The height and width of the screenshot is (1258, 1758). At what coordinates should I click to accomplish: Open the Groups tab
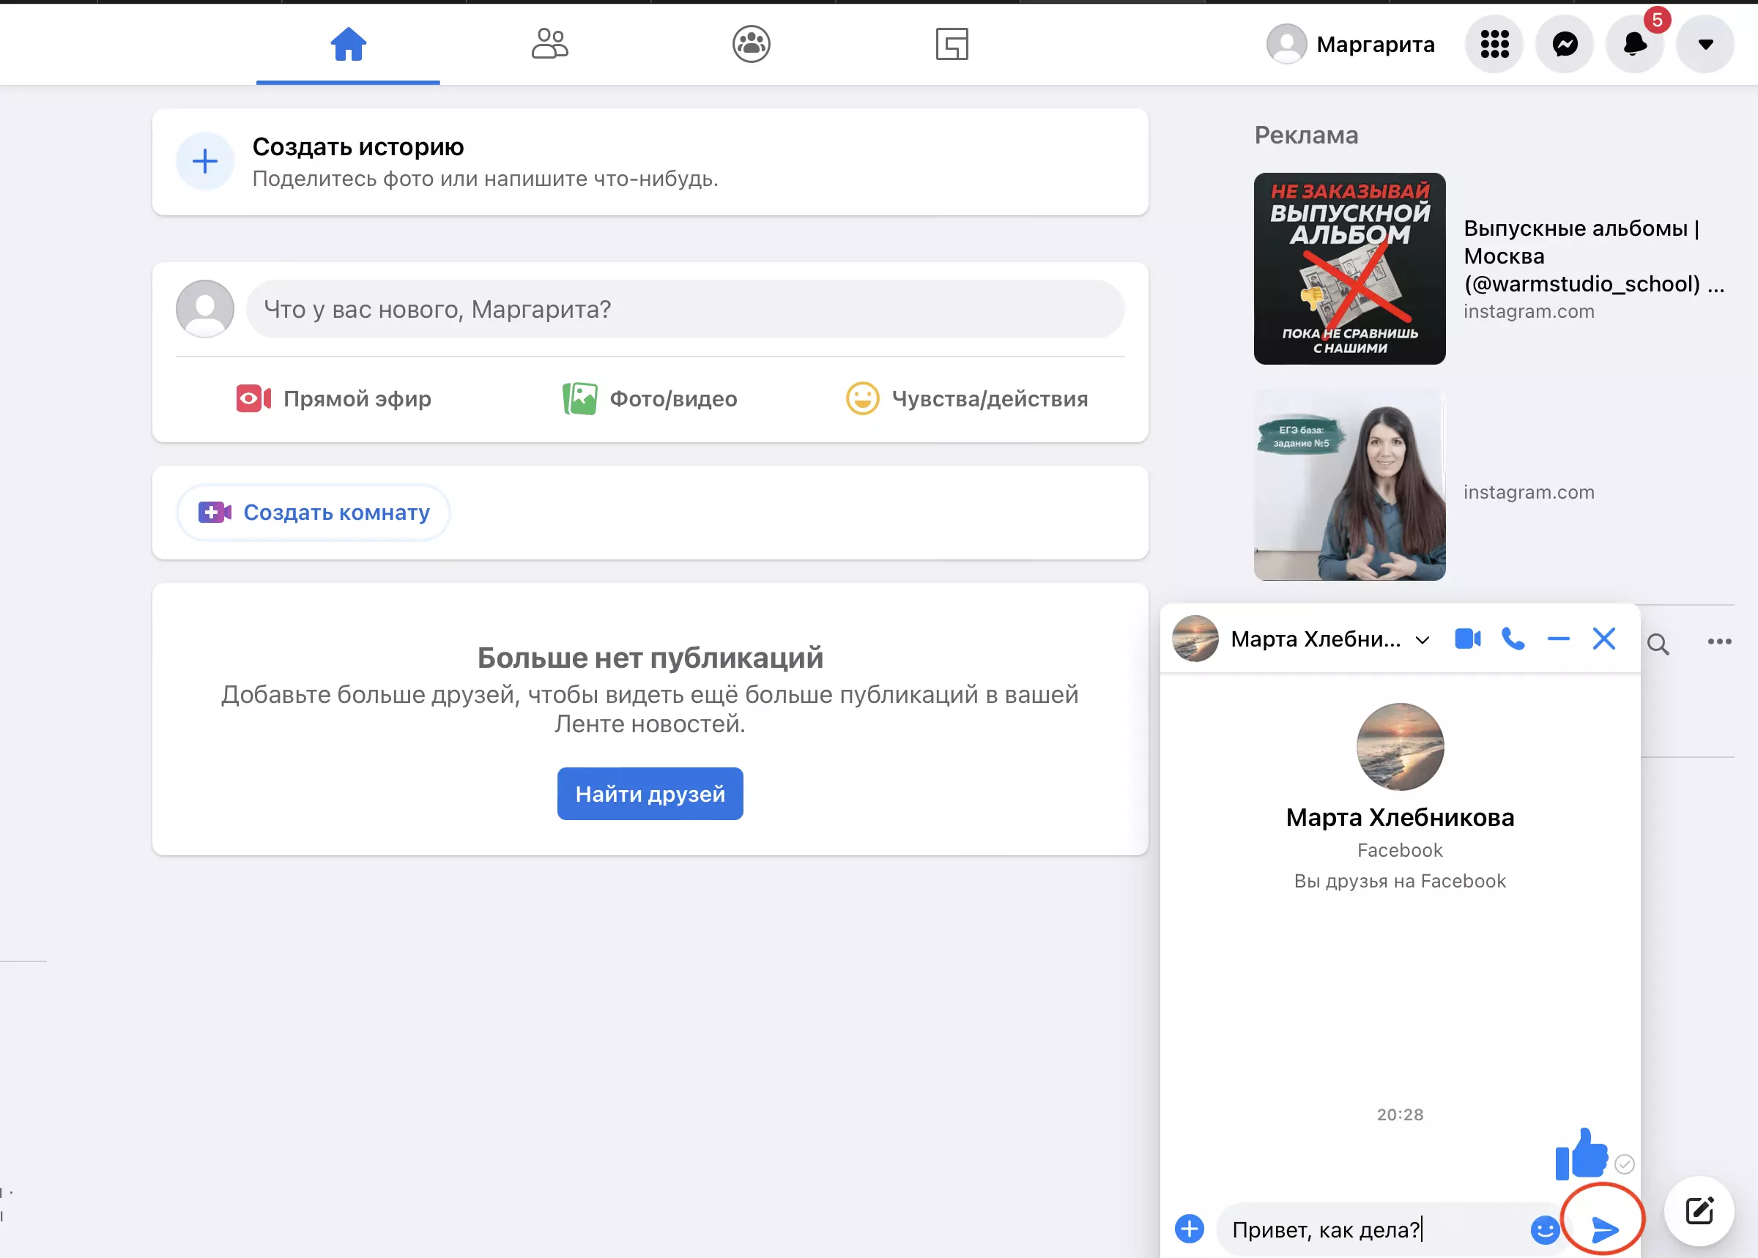point(751,44)
